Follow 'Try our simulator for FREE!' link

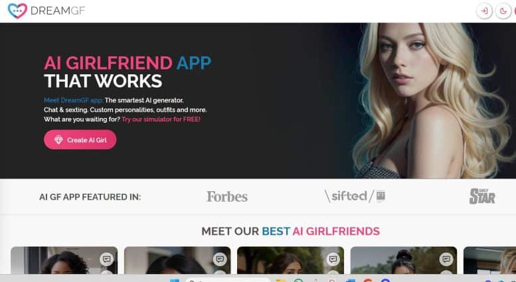(x=161, y=119)
